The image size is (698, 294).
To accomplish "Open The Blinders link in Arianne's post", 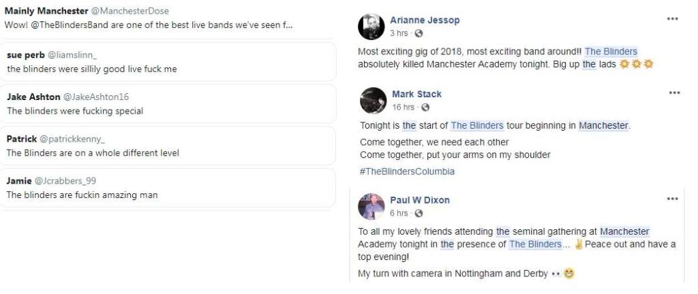I will click(x=611, y=51).
